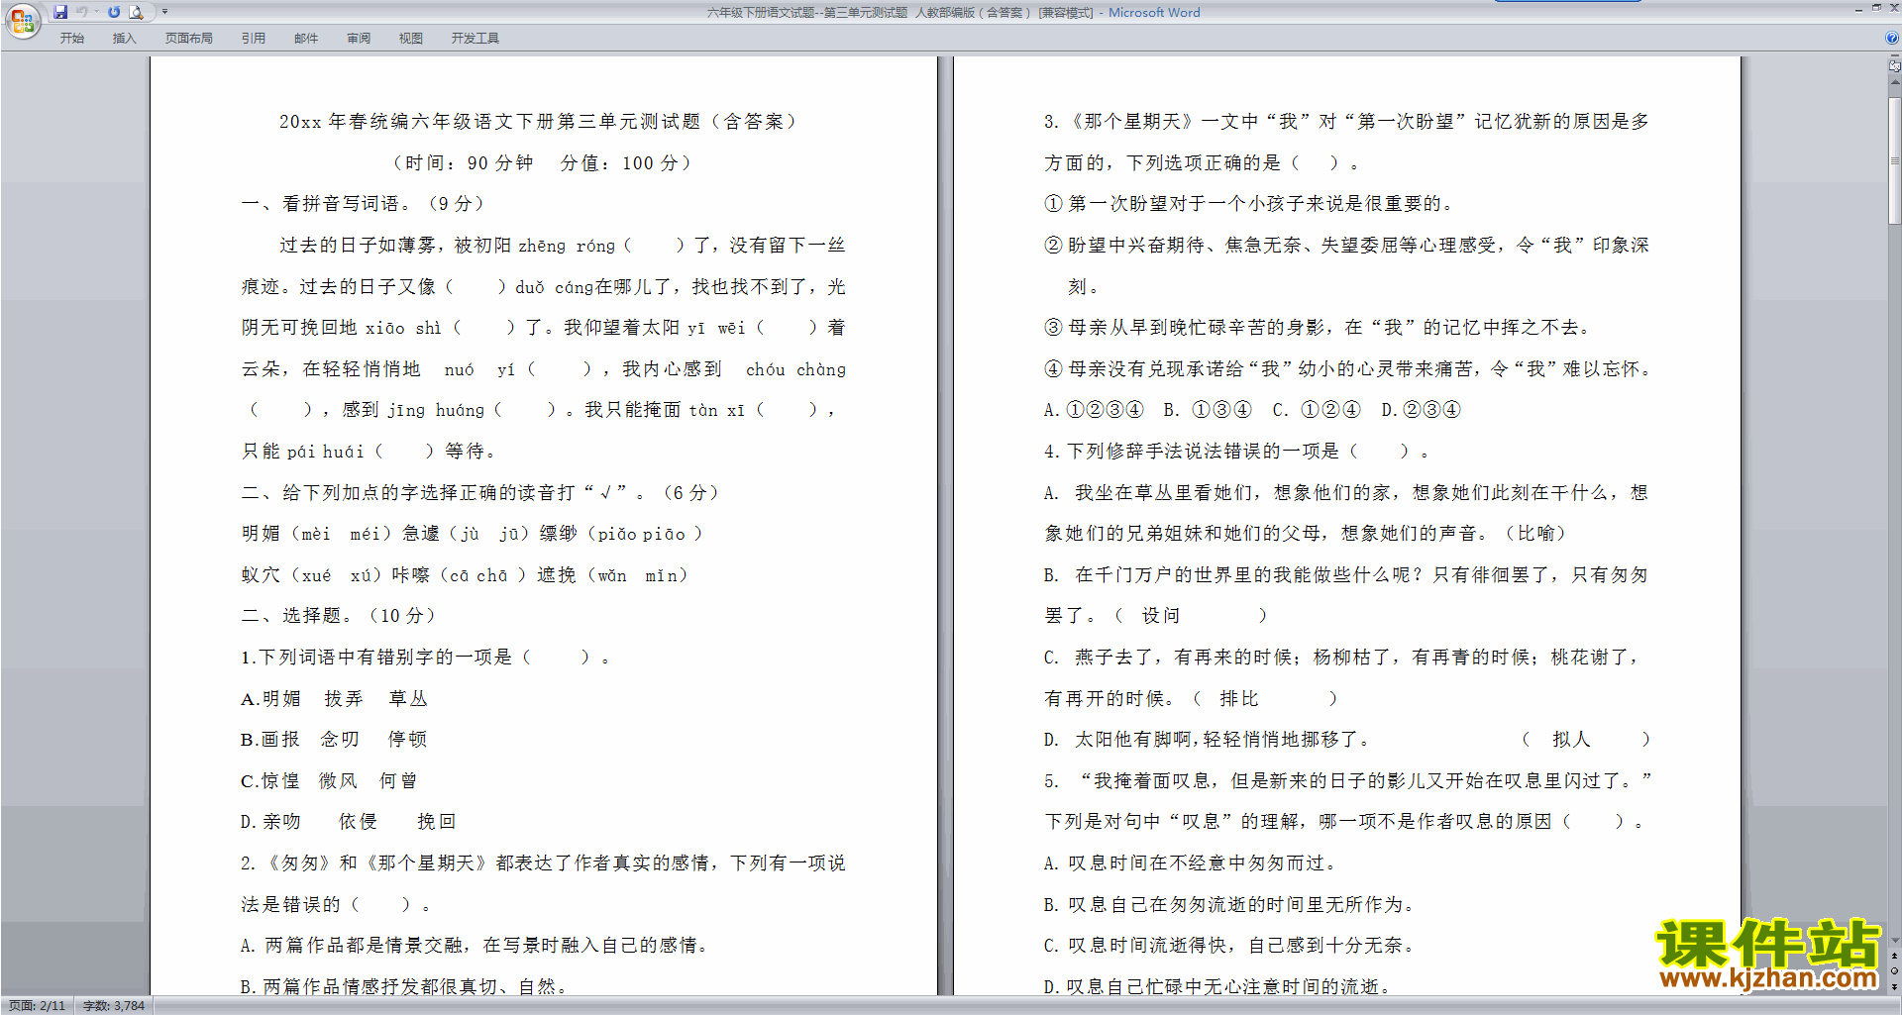Viewport: 1902px width, 1015px height.
Task: Click the vertical scrollbar thumb
Action: tap(1894, 159)
